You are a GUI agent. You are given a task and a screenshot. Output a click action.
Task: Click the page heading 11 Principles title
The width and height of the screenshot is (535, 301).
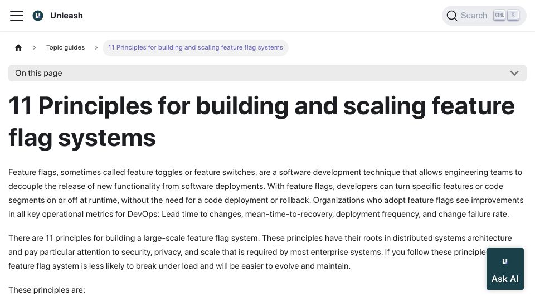click(261, 122)
